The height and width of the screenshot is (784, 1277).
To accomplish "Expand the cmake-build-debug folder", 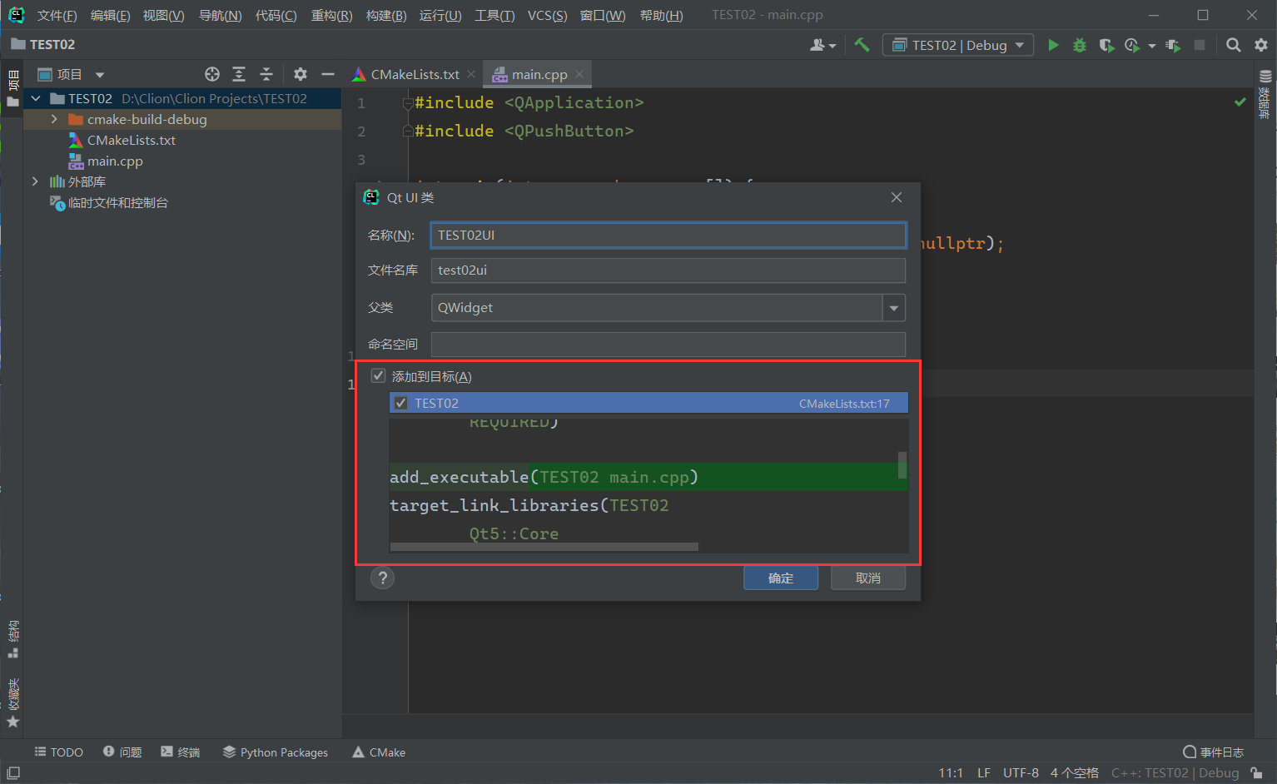I will coord(53,119).
